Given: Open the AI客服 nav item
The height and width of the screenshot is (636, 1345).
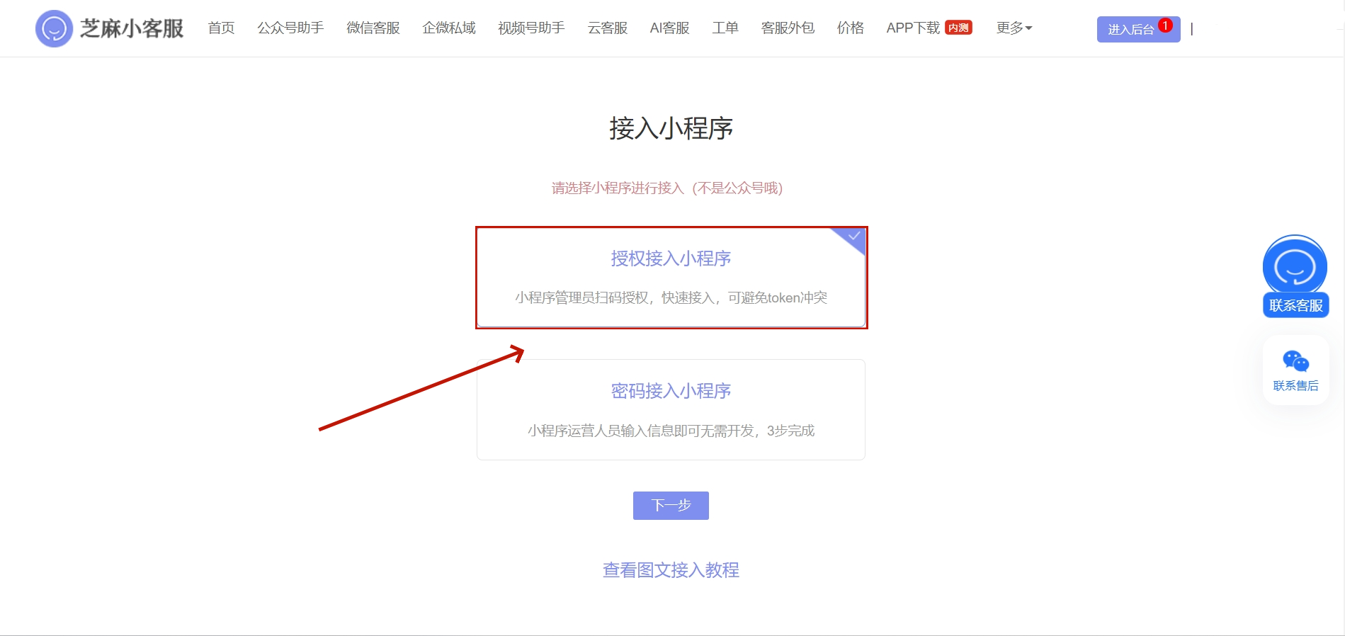Looking at the screenshot, I should click(669, 28).
